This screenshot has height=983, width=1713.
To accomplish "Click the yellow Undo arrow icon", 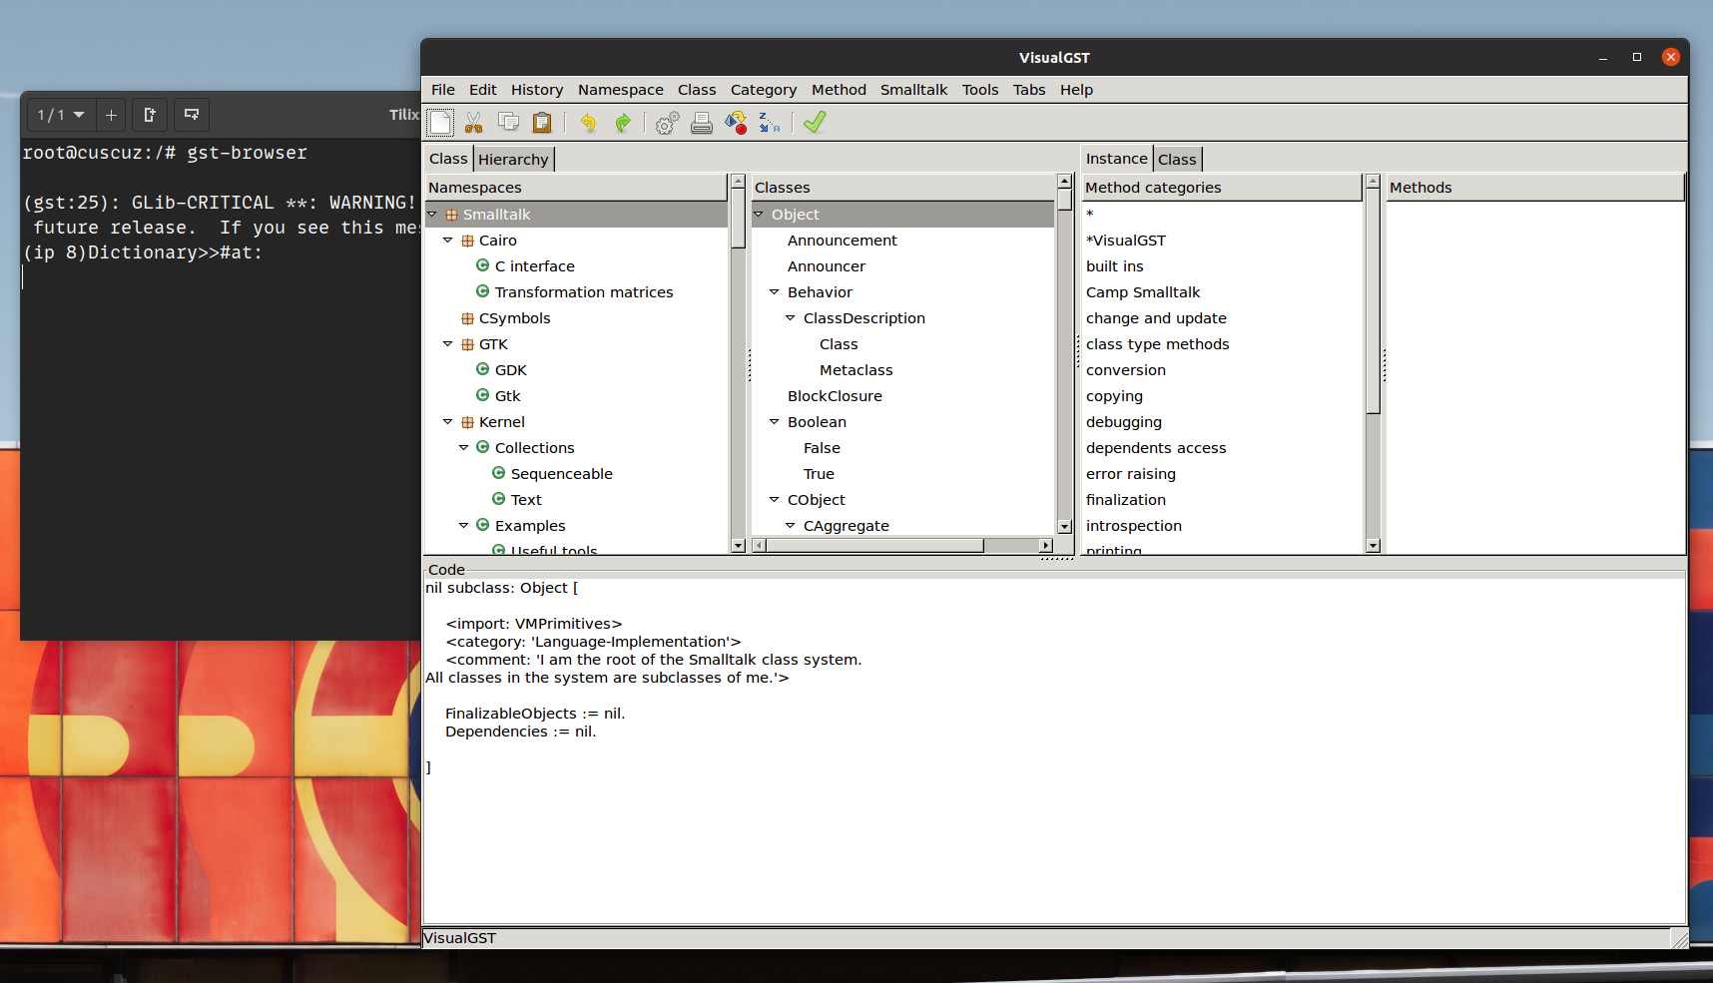I will (x=588, y=123).
